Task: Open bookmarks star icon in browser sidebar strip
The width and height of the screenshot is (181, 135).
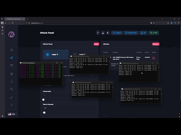Action: 2,34
